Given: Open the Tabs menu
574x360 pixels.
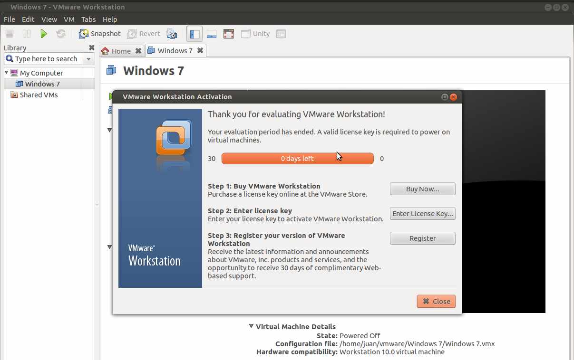Looking at the screenshot, I should [88, 19].
